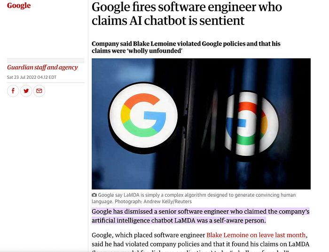Viewport: 329px width, 252px height.
Task: Click the Andrew Kelly/Reuters photograph credit
Action: point(168,201)
